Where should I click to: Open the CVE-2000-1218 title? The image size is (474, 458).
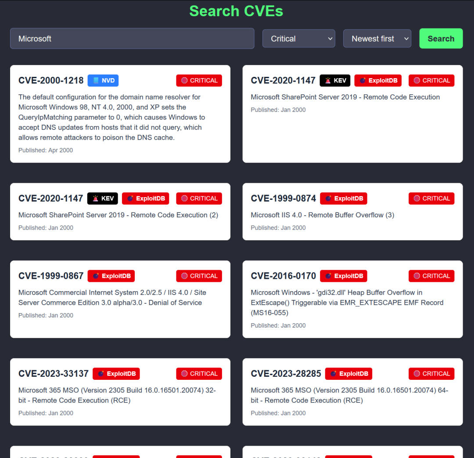click(x=51, y=80)
